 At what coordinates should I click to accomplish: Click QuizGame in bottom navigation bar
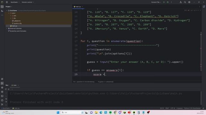click(5, 108)
